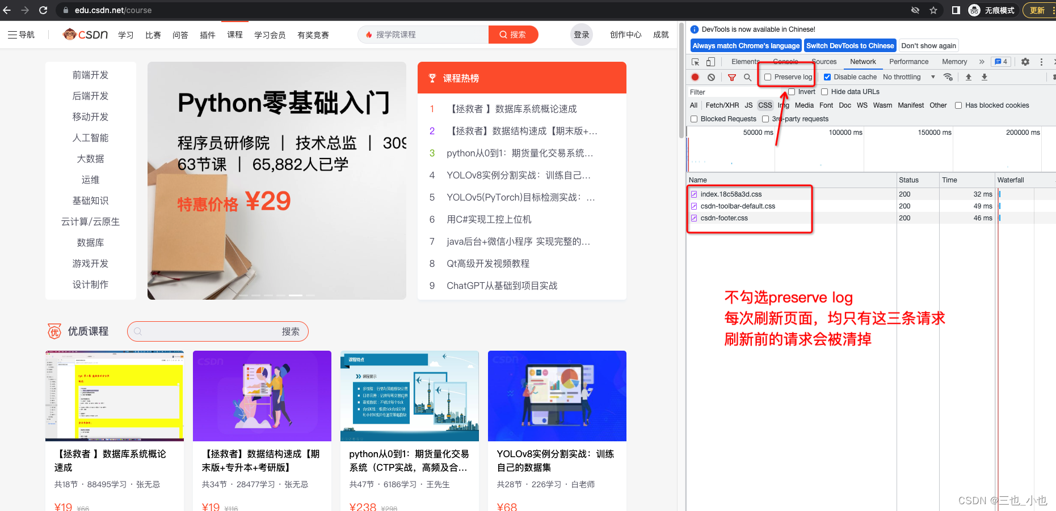Open the No throttling dropdown
This screenshot has height=511, width=1056.
click(x=909, y=77)
